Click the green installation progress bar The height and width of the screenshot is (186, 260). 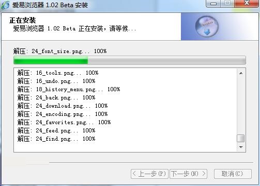click(x=130, y=60)
